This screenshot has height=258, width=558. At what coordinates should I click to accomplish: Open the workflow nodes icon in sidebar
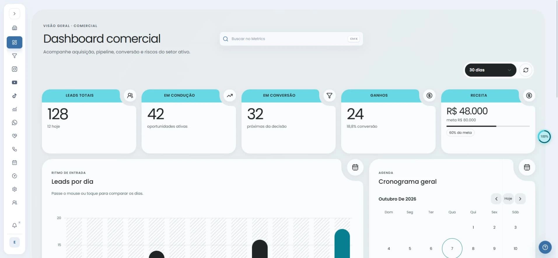tap(15, 149)
